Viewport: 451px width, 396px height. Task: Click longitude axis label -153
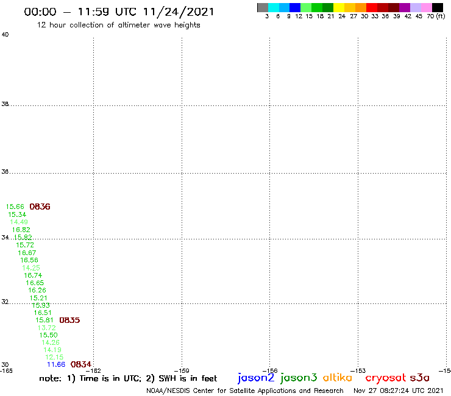click(x=358, y=371)
